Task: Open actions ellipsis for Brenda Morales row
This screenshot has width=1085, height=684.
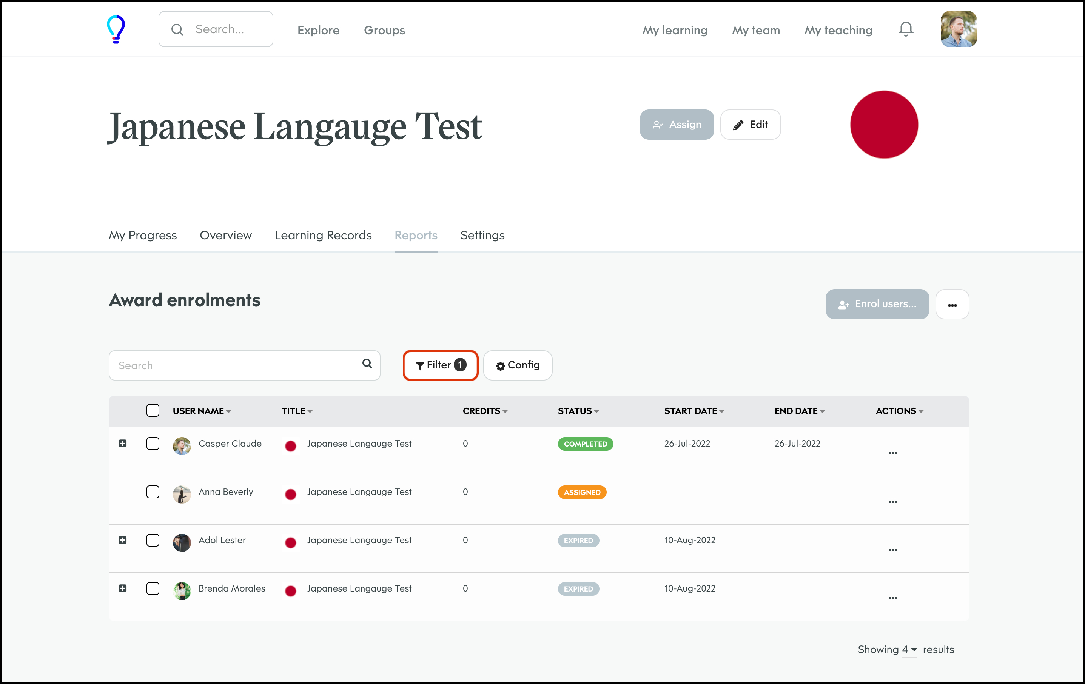Action: (892, 598)
